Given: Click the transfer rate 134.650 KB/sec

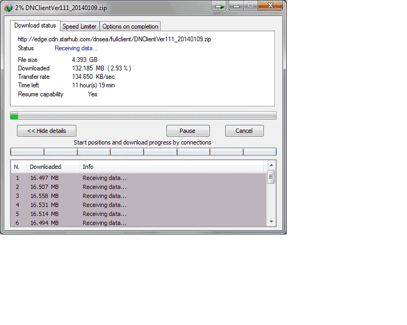Looking at the screenshot, I should point(93,77).
